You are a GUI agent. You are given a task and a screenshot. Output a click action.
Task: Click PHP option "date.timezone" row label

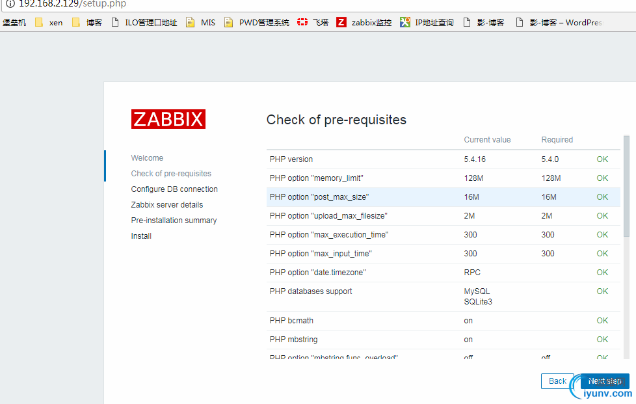click(317, 272)
